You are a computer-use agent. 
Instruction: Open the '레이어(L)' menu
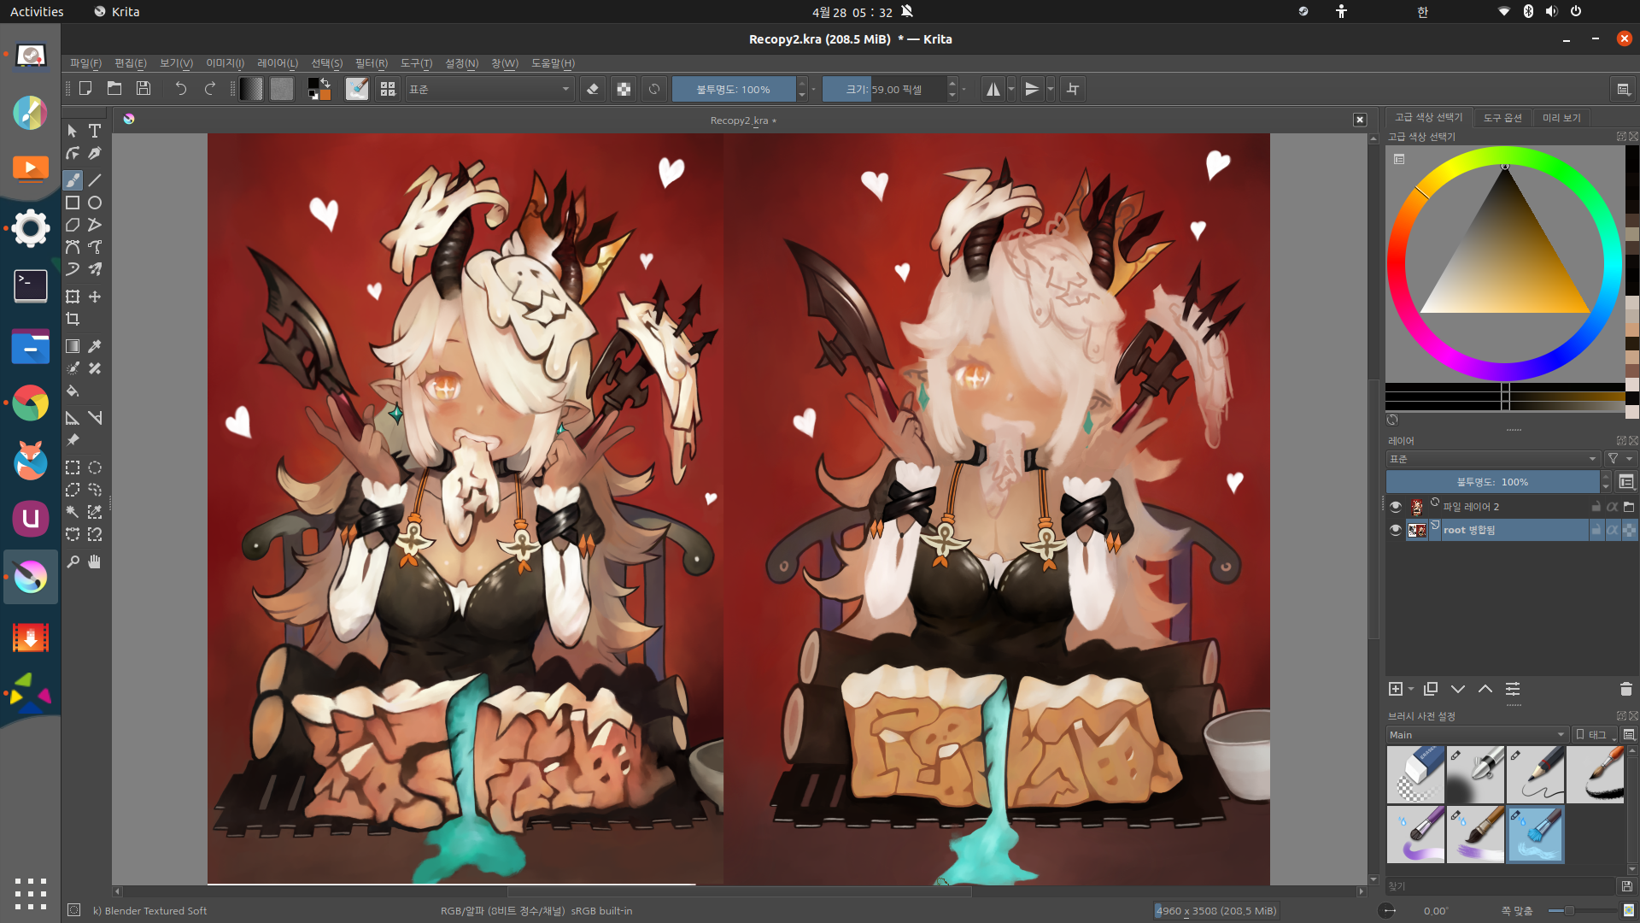278,63
